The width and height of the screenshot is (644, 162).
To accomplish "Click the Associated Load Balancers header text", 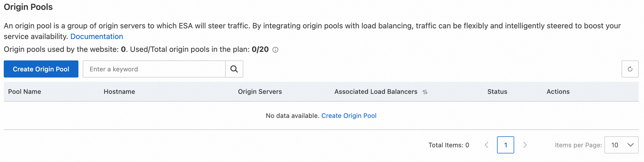I will point(376,92).
